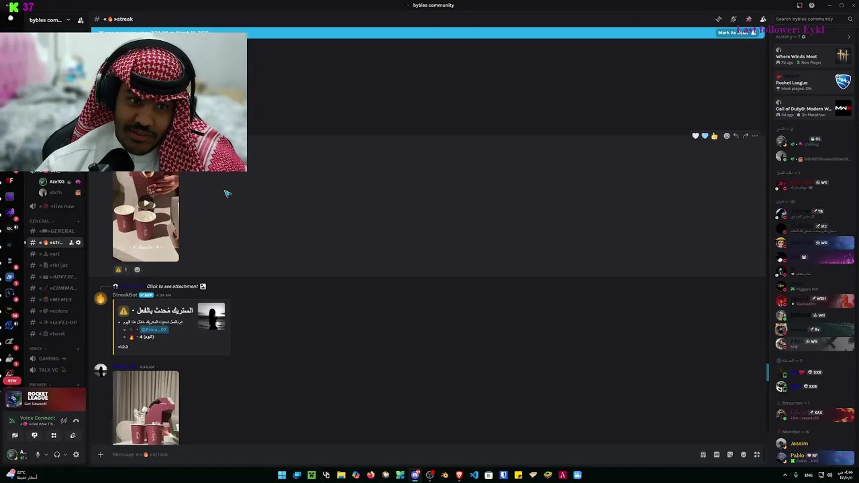Select the bank channel

(56, 333)
